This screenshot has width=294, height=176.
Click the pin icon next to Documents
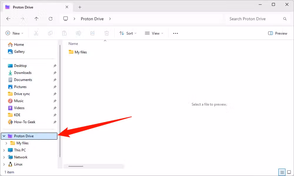tap(55, 80)
